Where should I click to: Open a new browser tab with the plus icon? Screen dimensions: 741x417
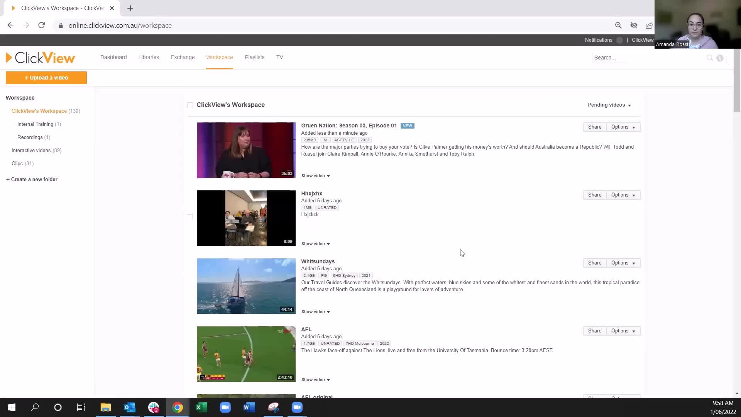click(130, 8)
